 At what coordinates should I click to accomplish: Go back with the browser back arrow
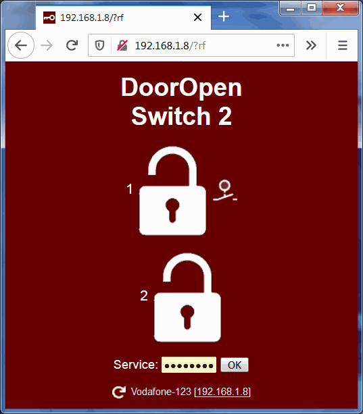21,45
